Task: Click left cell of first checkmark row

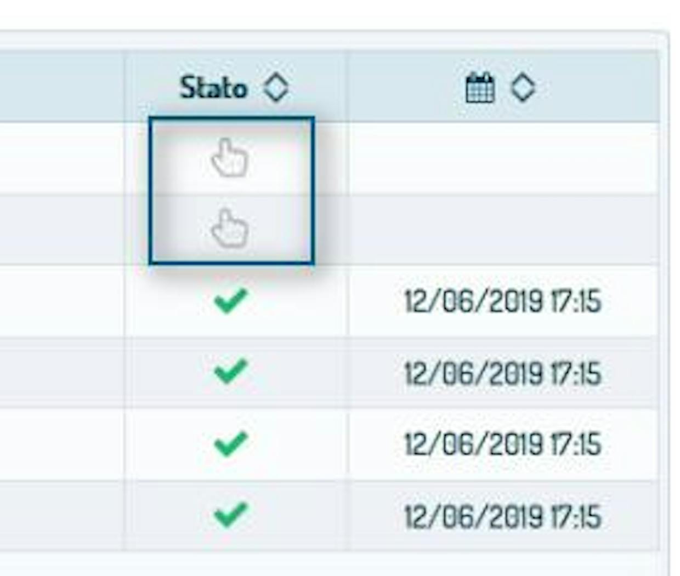Action: pyautogui.click(x=62, y=301)
